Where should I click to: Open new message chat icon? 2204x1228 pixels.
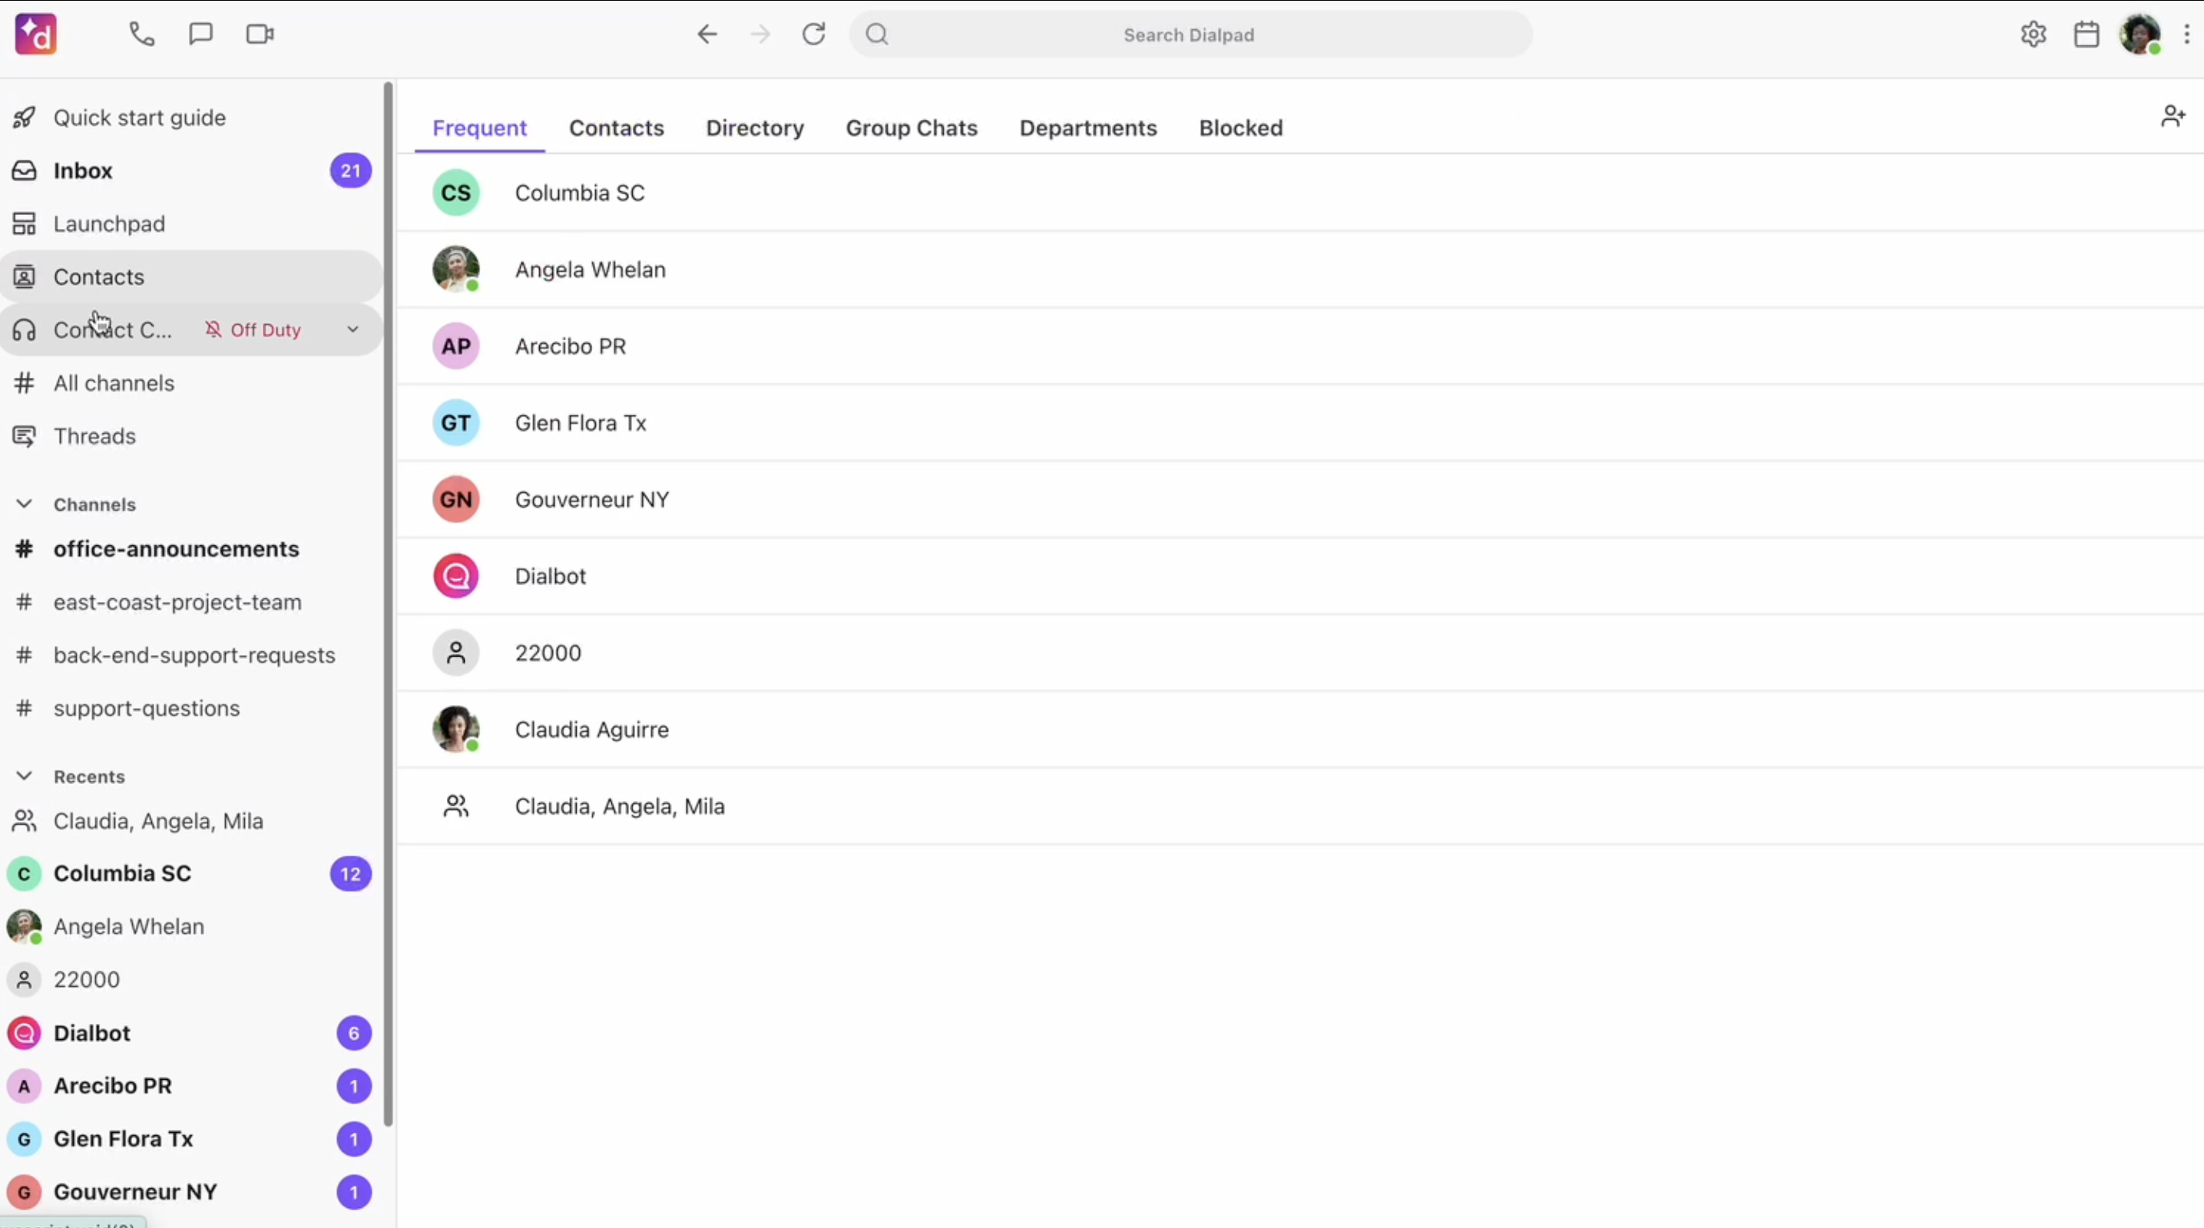pyautogui.click(x=200, y=35)
